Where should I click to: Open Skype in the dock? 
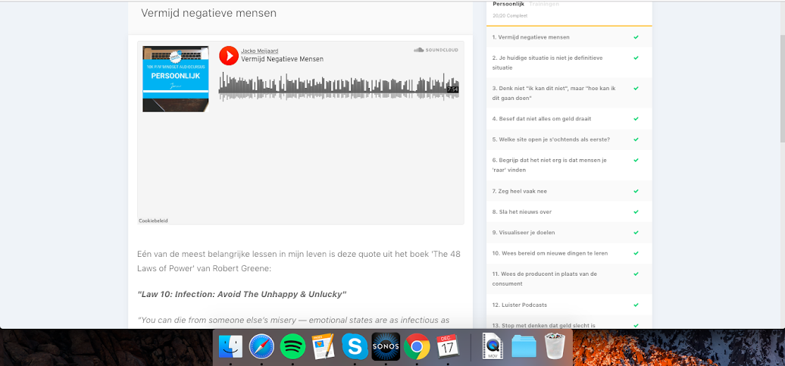pyautogui.click(x=355, y=346)
